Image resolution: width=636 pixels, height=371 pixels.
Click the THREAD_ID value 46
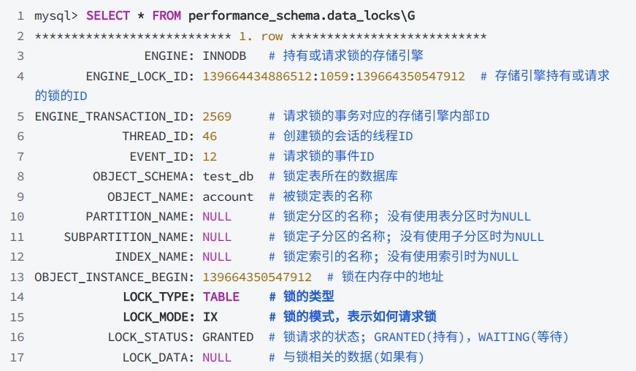point(210,137)
